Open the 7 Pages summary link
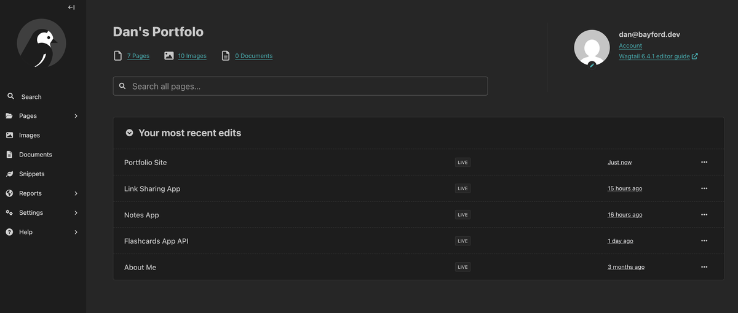738x313 pixels. tap(138, 56)
